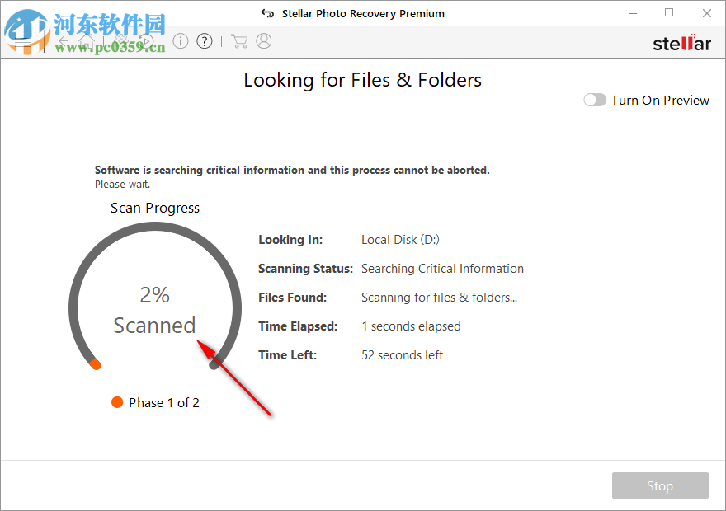Navigate back using the back arrow icon
This screenshot has width=726, height=511.
point(64,40)
